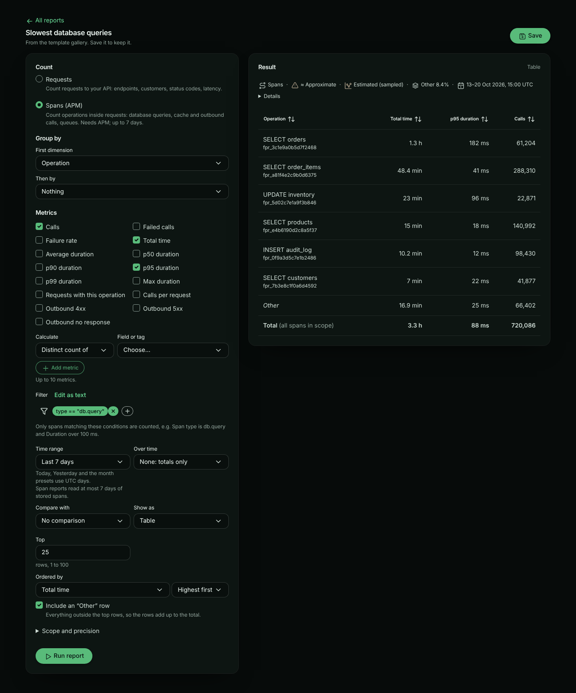576x693 pixels.
Task: Open the Show as Table dropdown
Action: [x=181, y=521]
